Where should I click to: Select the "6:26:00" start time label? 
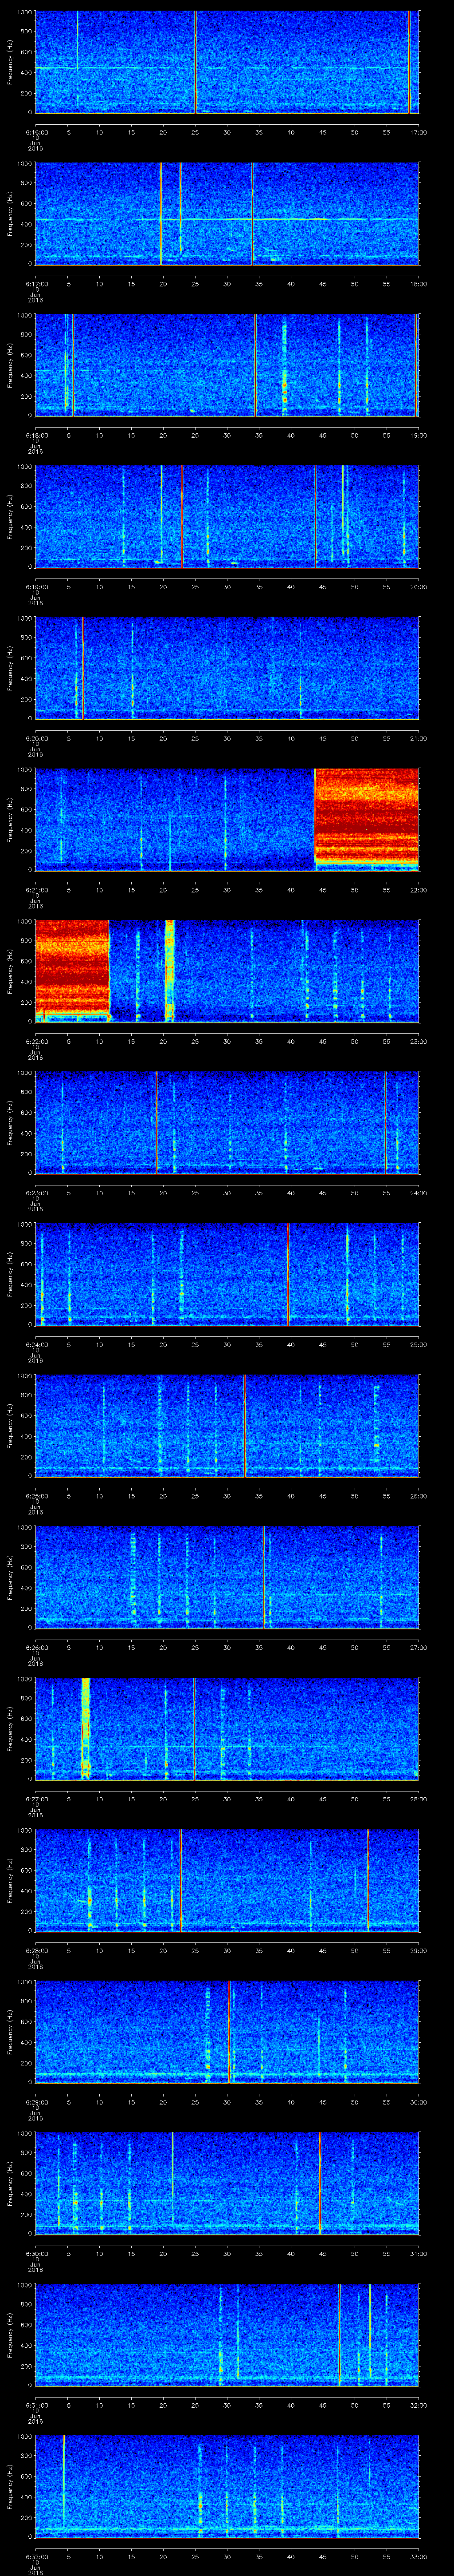[x=36, y=1648]
